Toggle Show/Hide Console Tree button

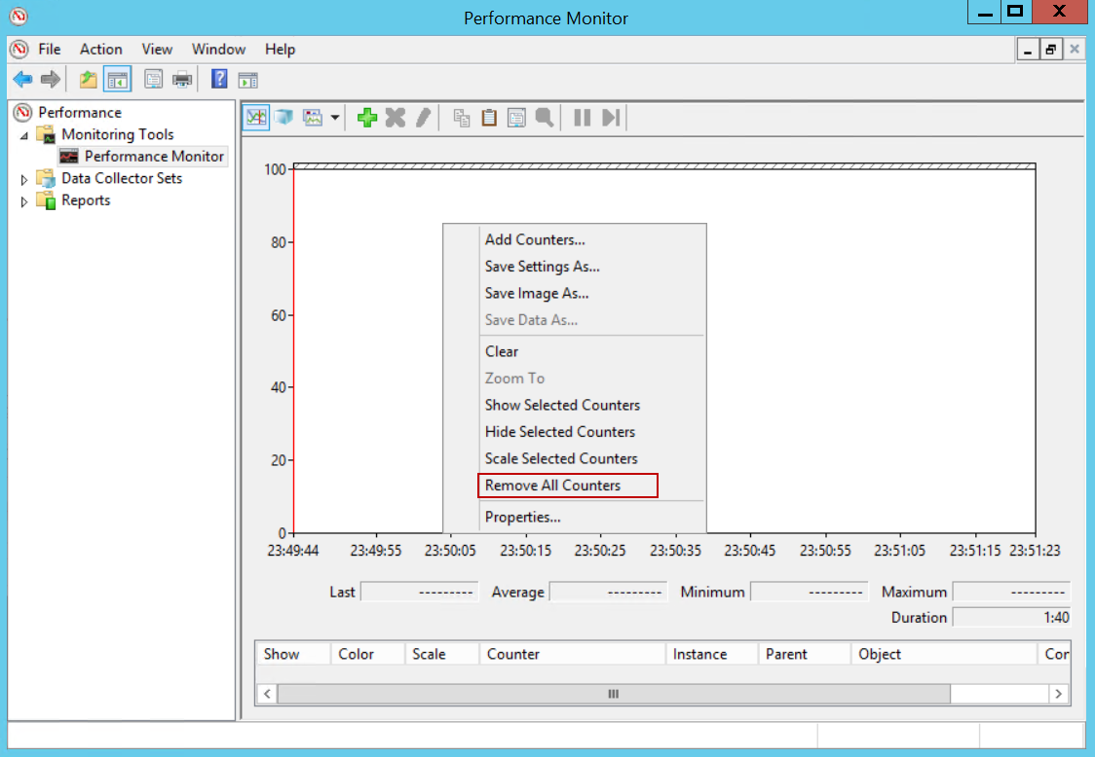(x=118, y=80)
